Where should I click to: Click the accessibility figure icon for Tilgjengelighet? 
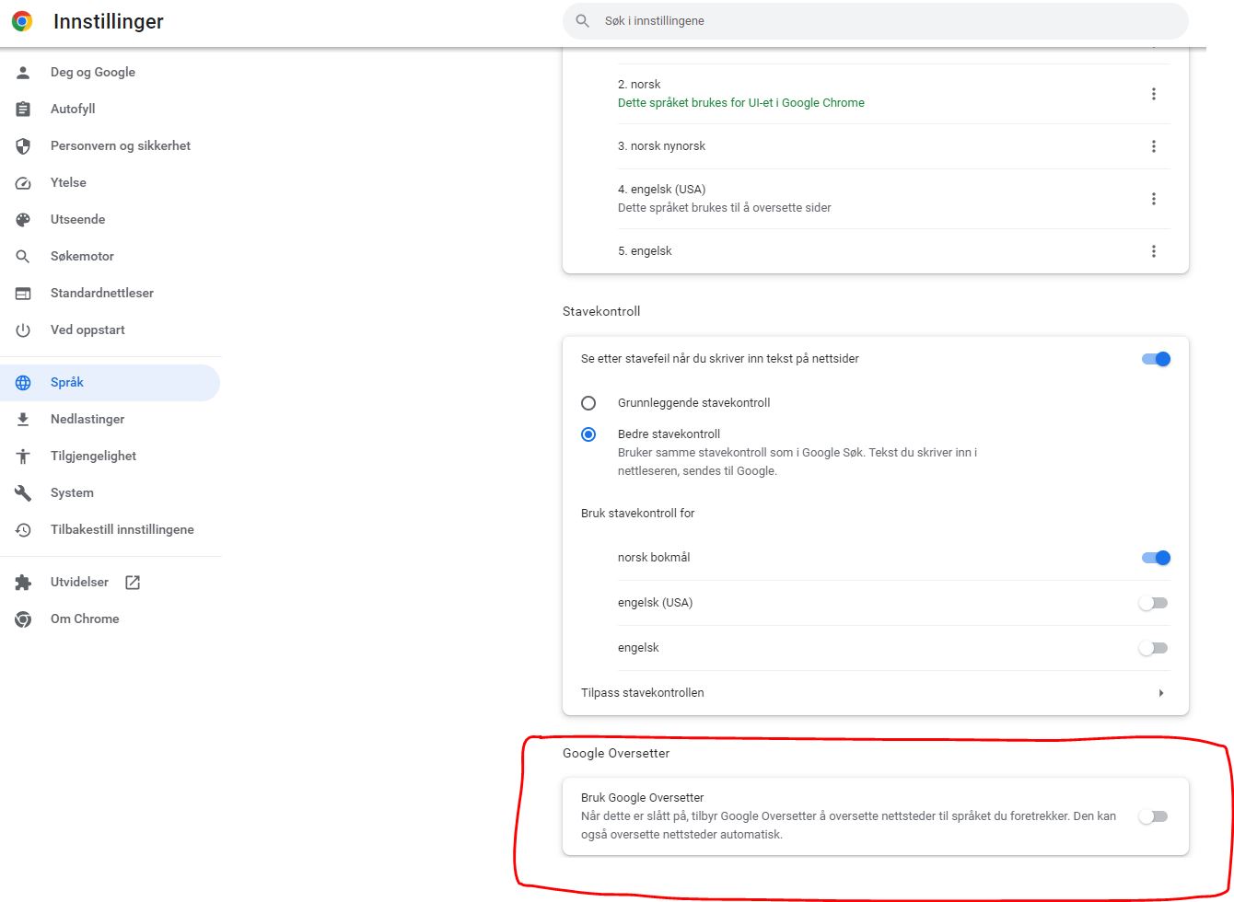[23, 456]
